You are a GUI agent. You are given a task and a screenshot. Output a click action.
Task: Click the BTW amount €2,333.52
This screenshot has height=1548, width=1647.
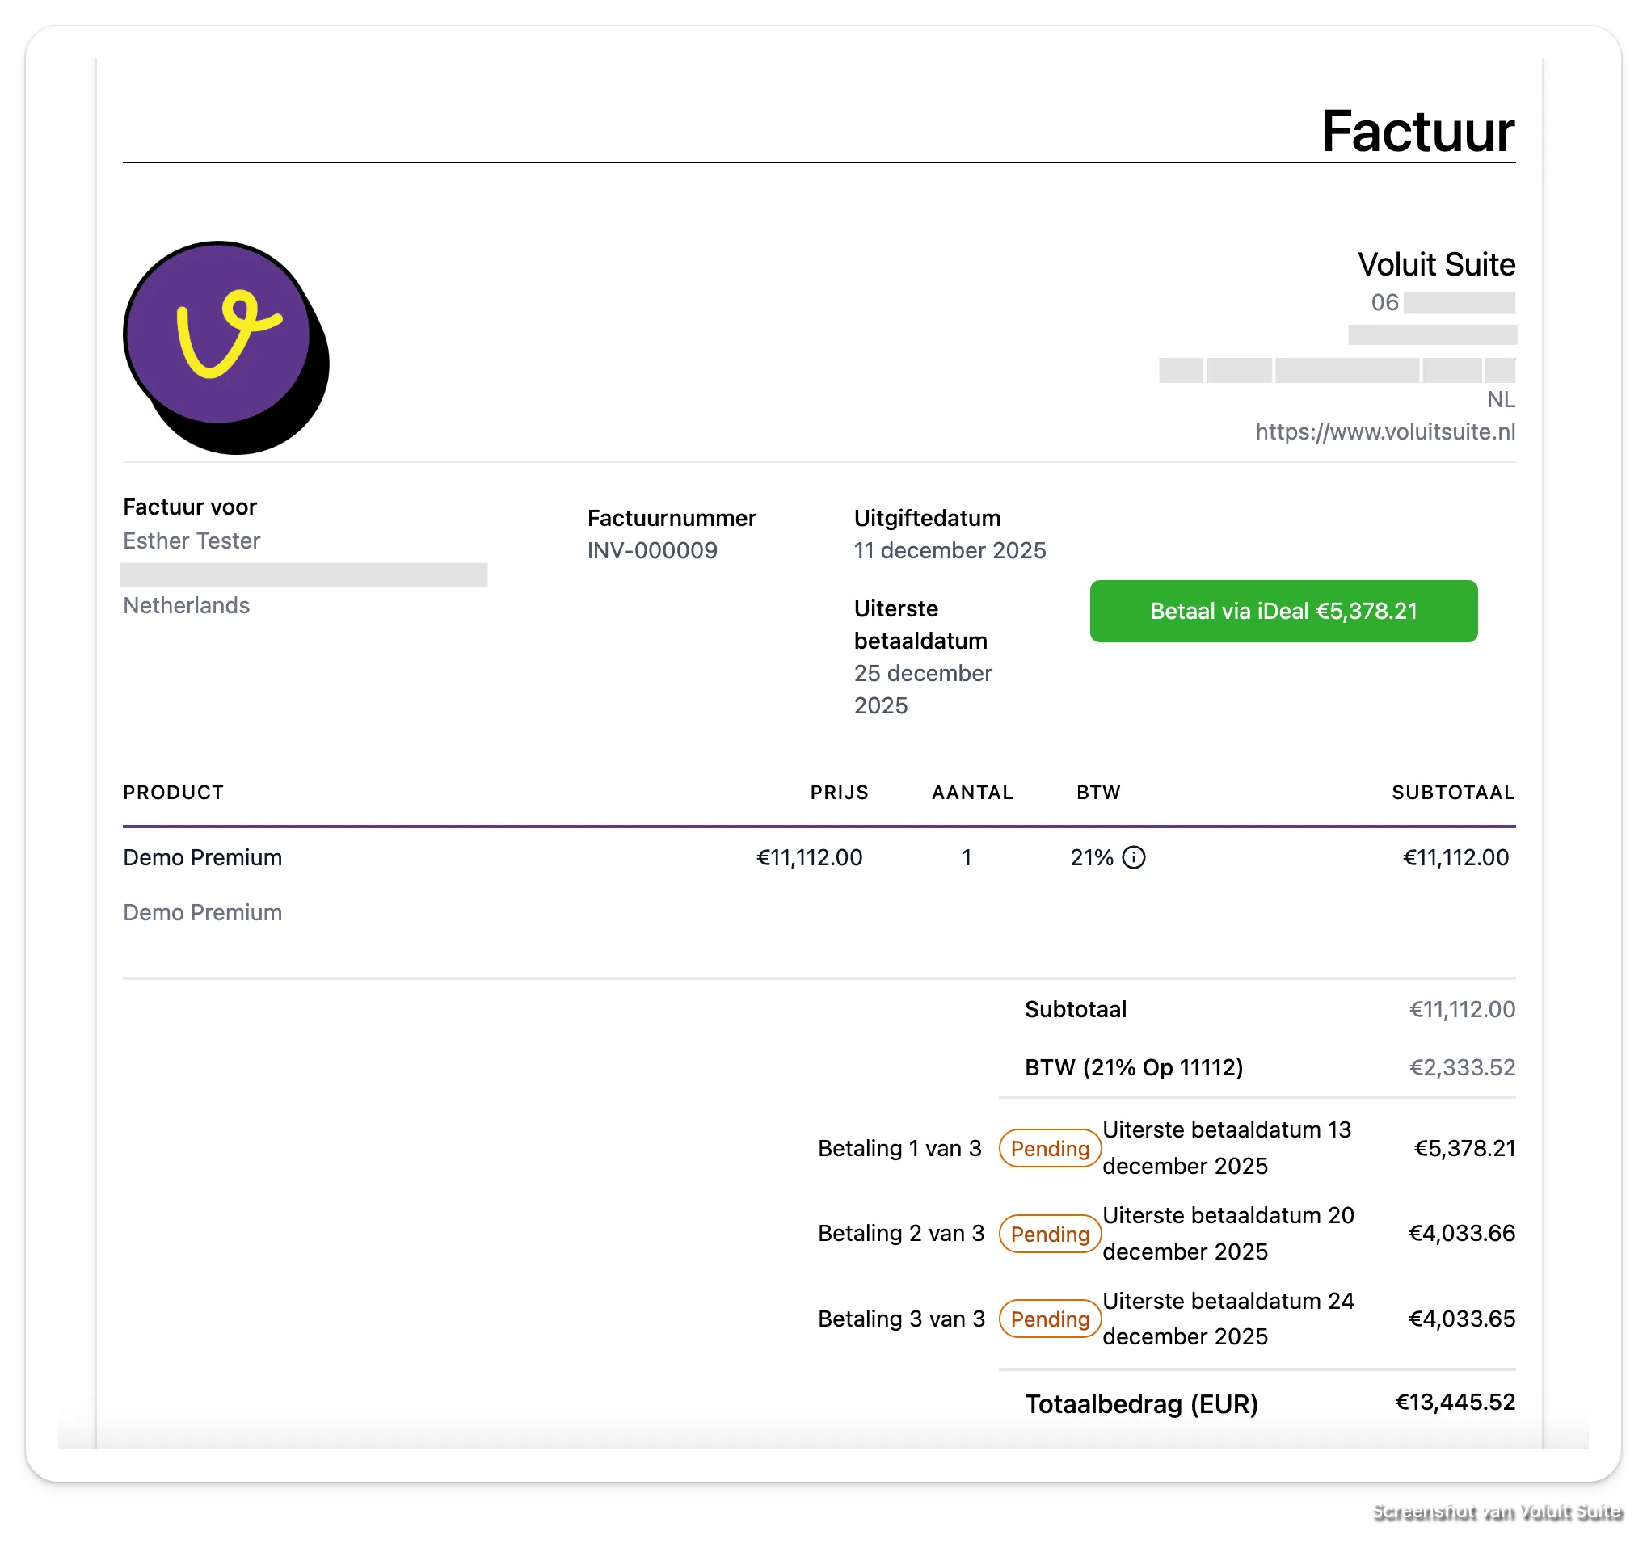(1461, 1066)
